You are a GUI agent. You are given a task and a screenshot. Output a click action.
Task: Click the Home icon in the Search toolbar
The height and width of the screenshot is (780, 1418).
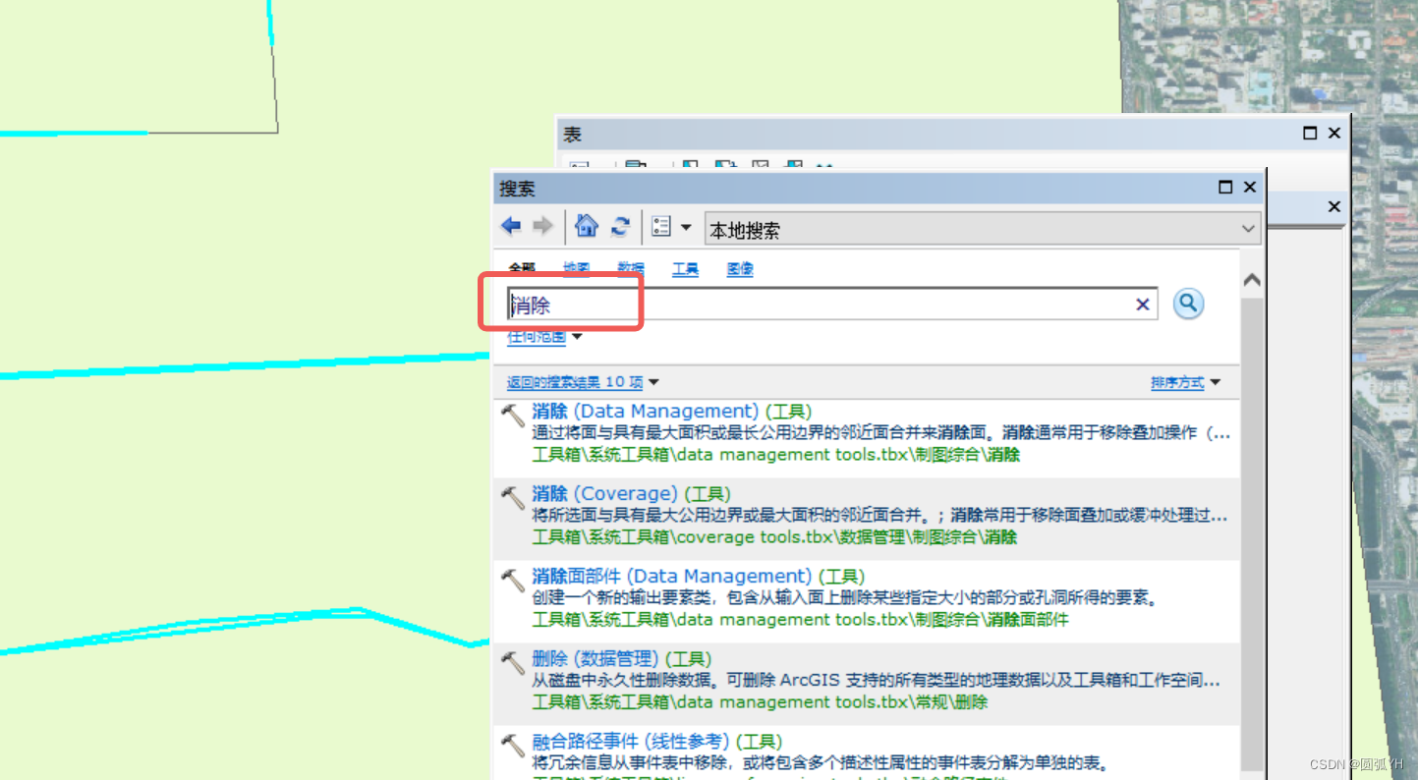[586, 226]
